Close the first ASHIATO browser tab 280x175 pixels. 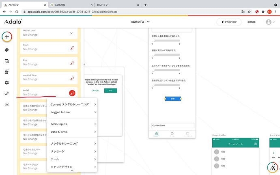[x=45, y=5]
